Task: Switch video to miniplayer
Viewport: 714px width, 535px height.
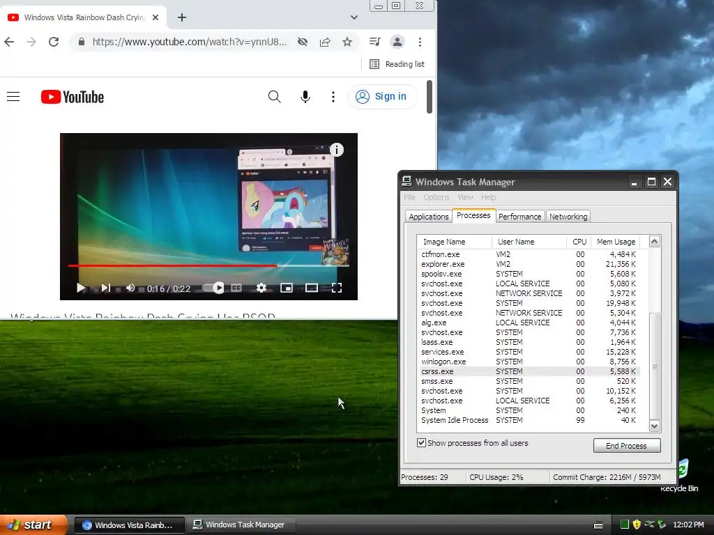Action: click(x=287, y=288)
